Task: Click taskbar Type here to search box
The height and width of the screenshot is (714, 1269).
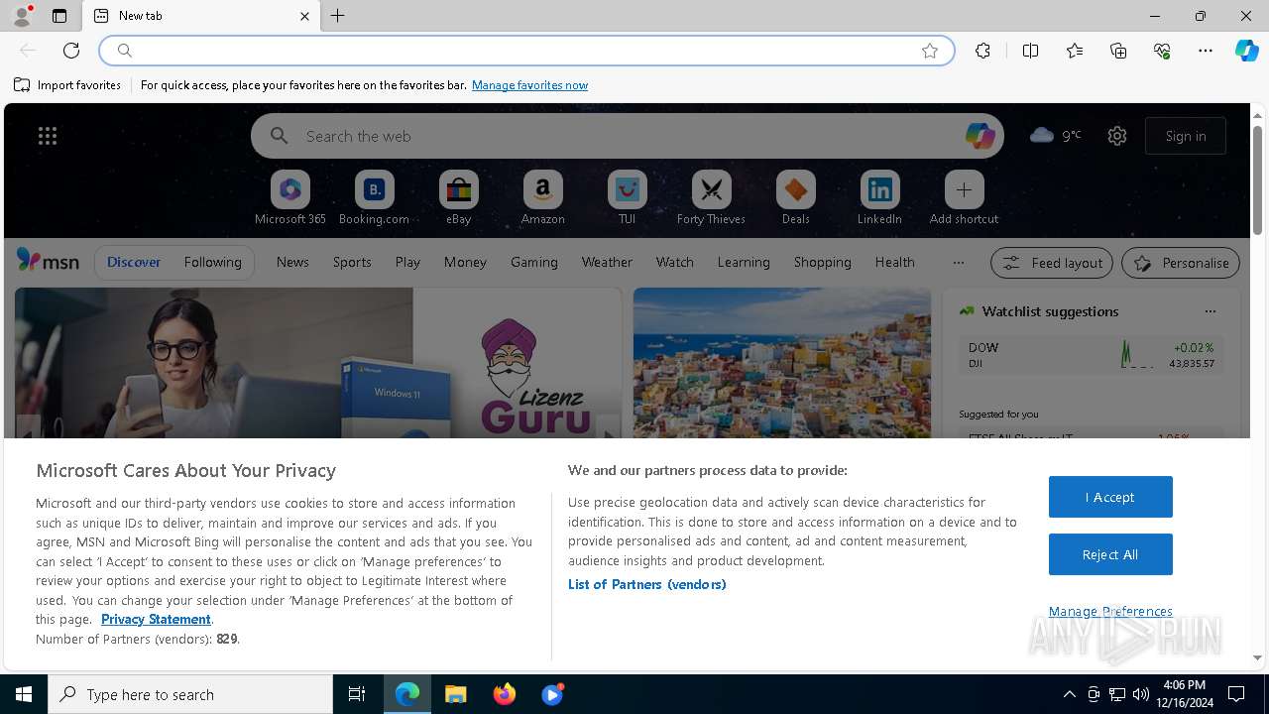Action: [190, 694]
